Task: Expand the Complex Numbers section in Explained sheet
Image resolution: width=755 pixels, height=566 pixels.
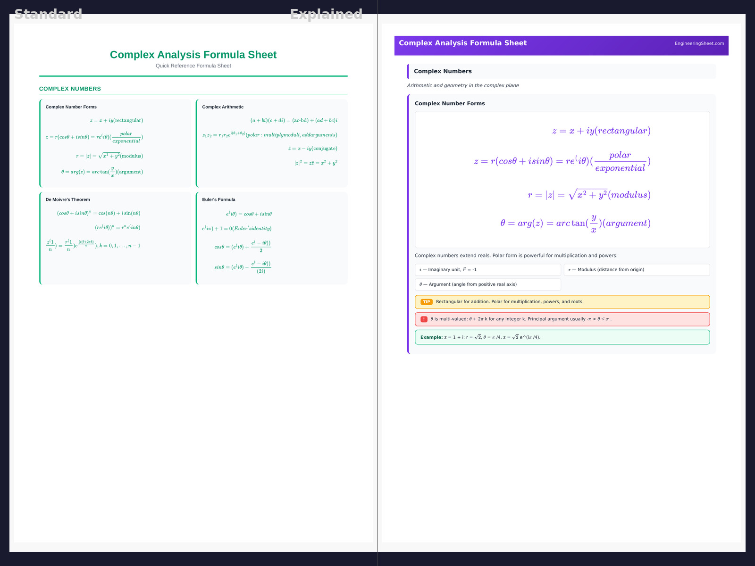Action: click(x=443, y=71)
